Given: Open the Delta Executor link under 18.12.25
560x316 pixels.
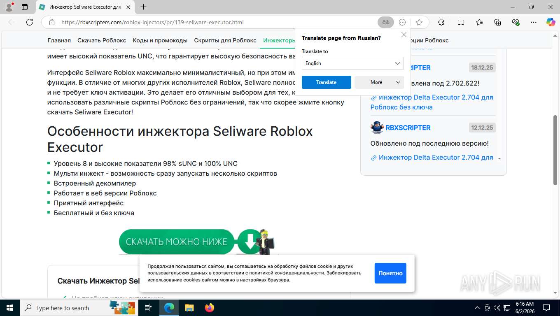Looking at the screenshot, I should [x=432, y=102].
